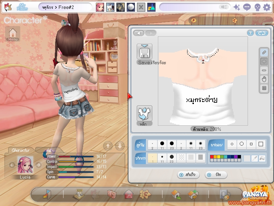Switch to the All stats tab
Screen dimensions: 274x206
pos(49,150)
